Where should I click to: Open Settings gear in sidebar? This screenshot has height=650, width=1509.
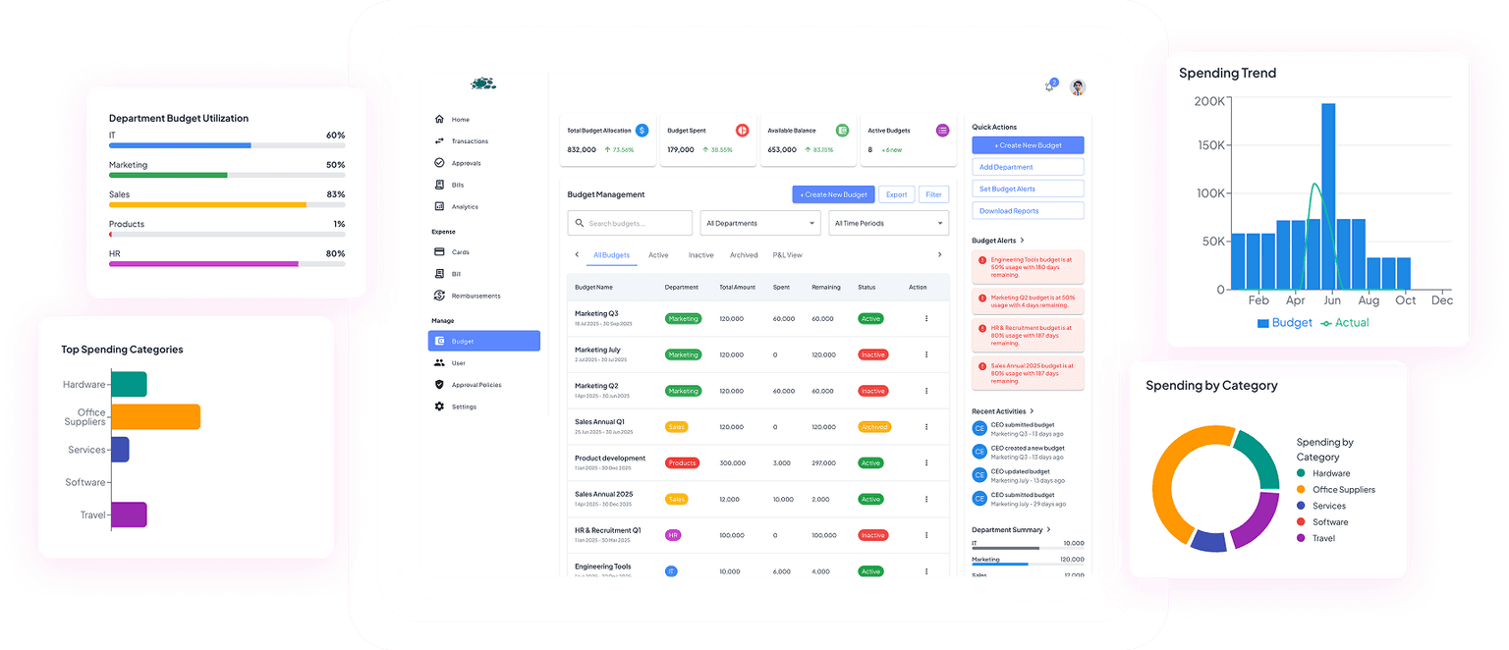pos(439,406)
